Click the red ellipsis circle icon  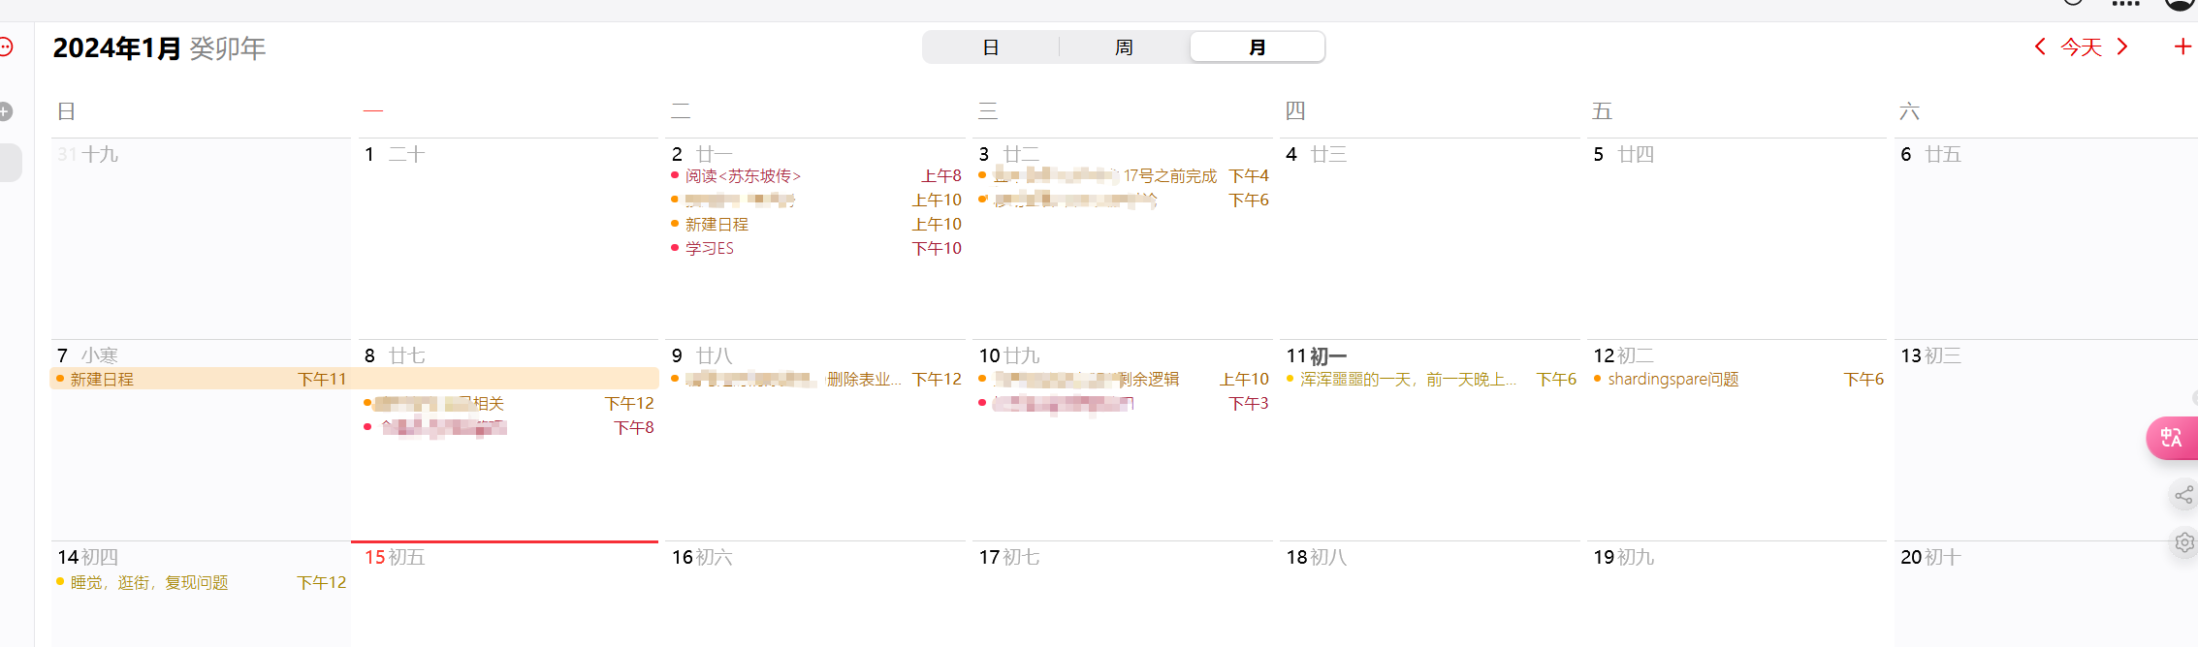(x=6, y=46)
